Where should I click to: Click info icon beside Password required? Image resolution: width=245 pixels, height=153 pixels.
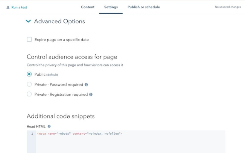coord(86,84)
